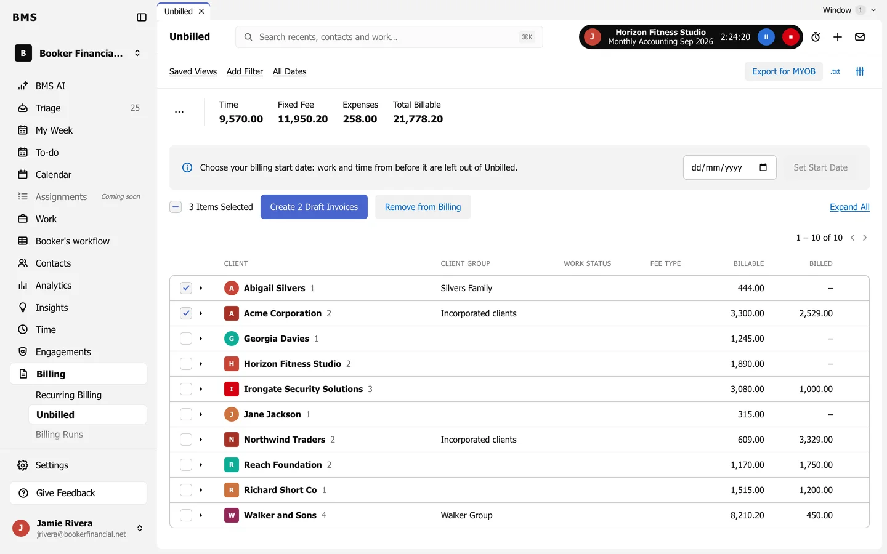Click the Remove from Billing button

click(423, 207)
